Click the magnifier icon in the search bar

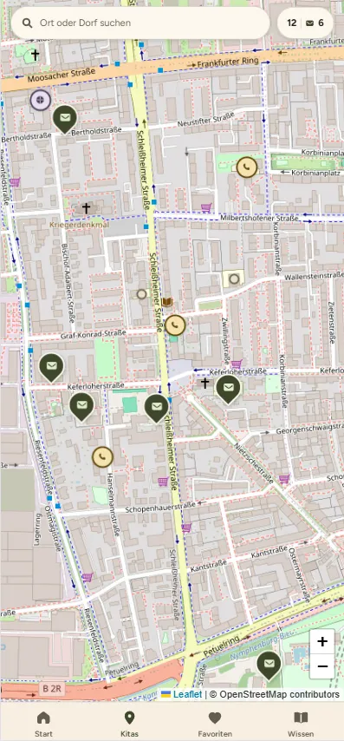pyautogui.click(x=28, y=23)
